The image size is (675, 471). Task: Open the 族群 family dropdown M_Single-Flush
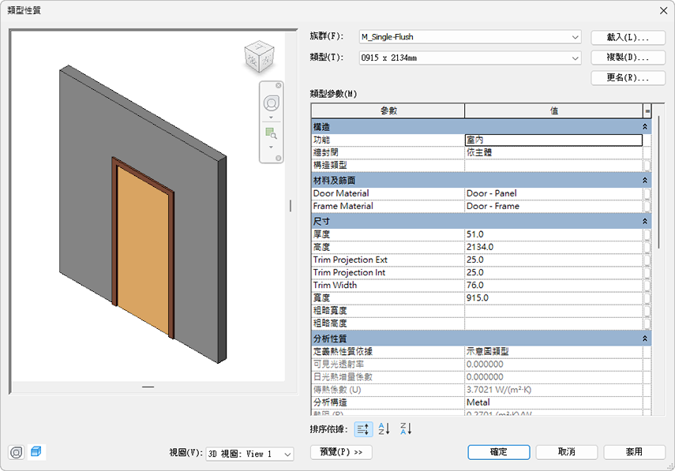pyautogui.click(x=470, y=37)
